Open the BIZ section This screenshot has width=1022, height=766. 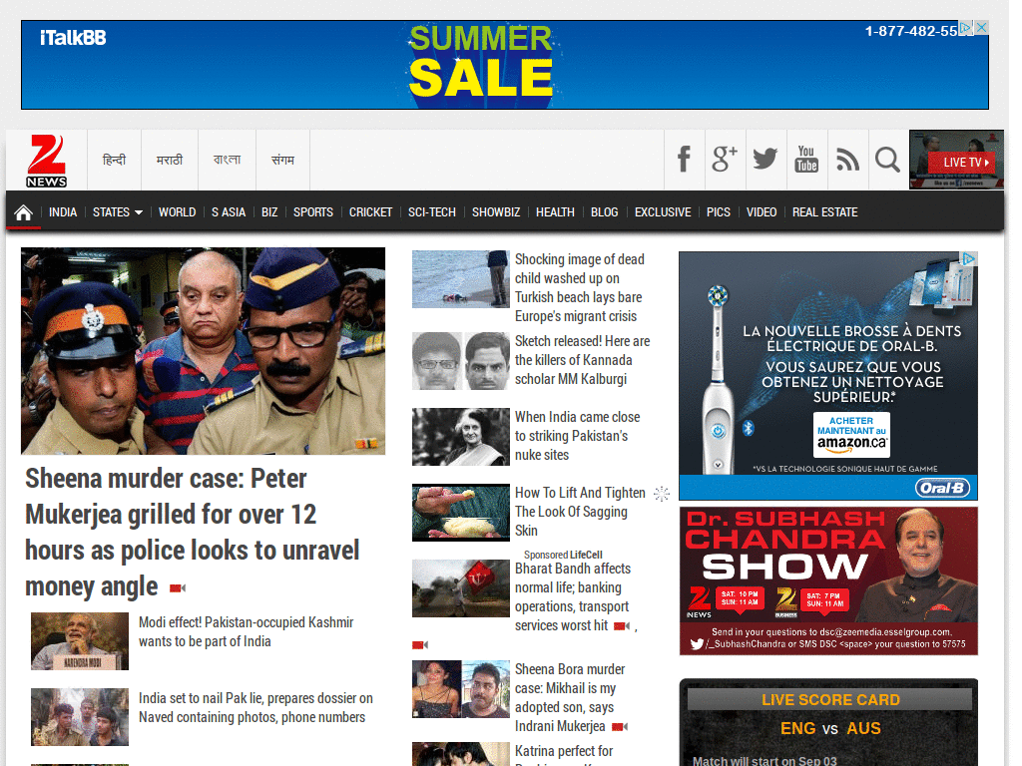point(269,212)
